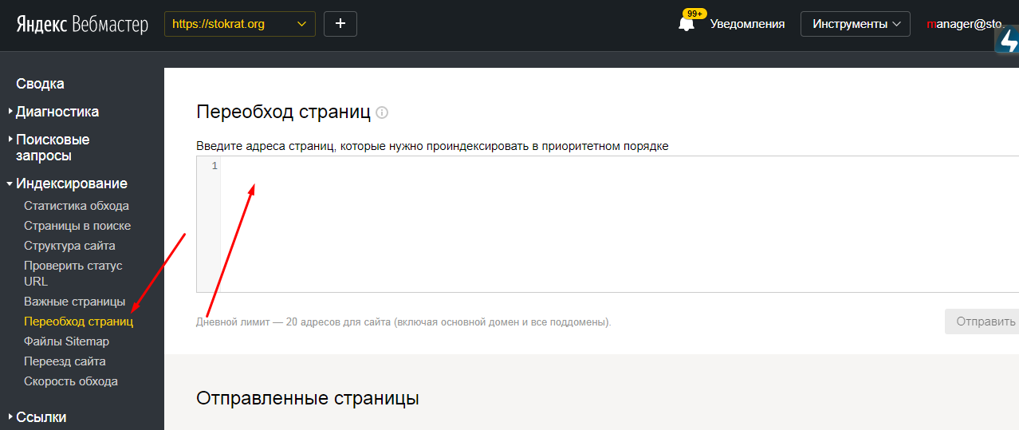Open Страницы в поиске
Viewport: 1019px width, 430px height.
[x=77, y=226]
